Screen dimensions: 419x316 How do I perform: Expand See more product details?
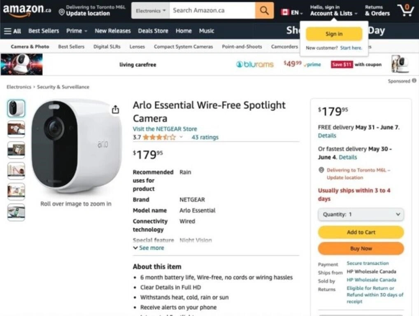(x=148, y=248)
